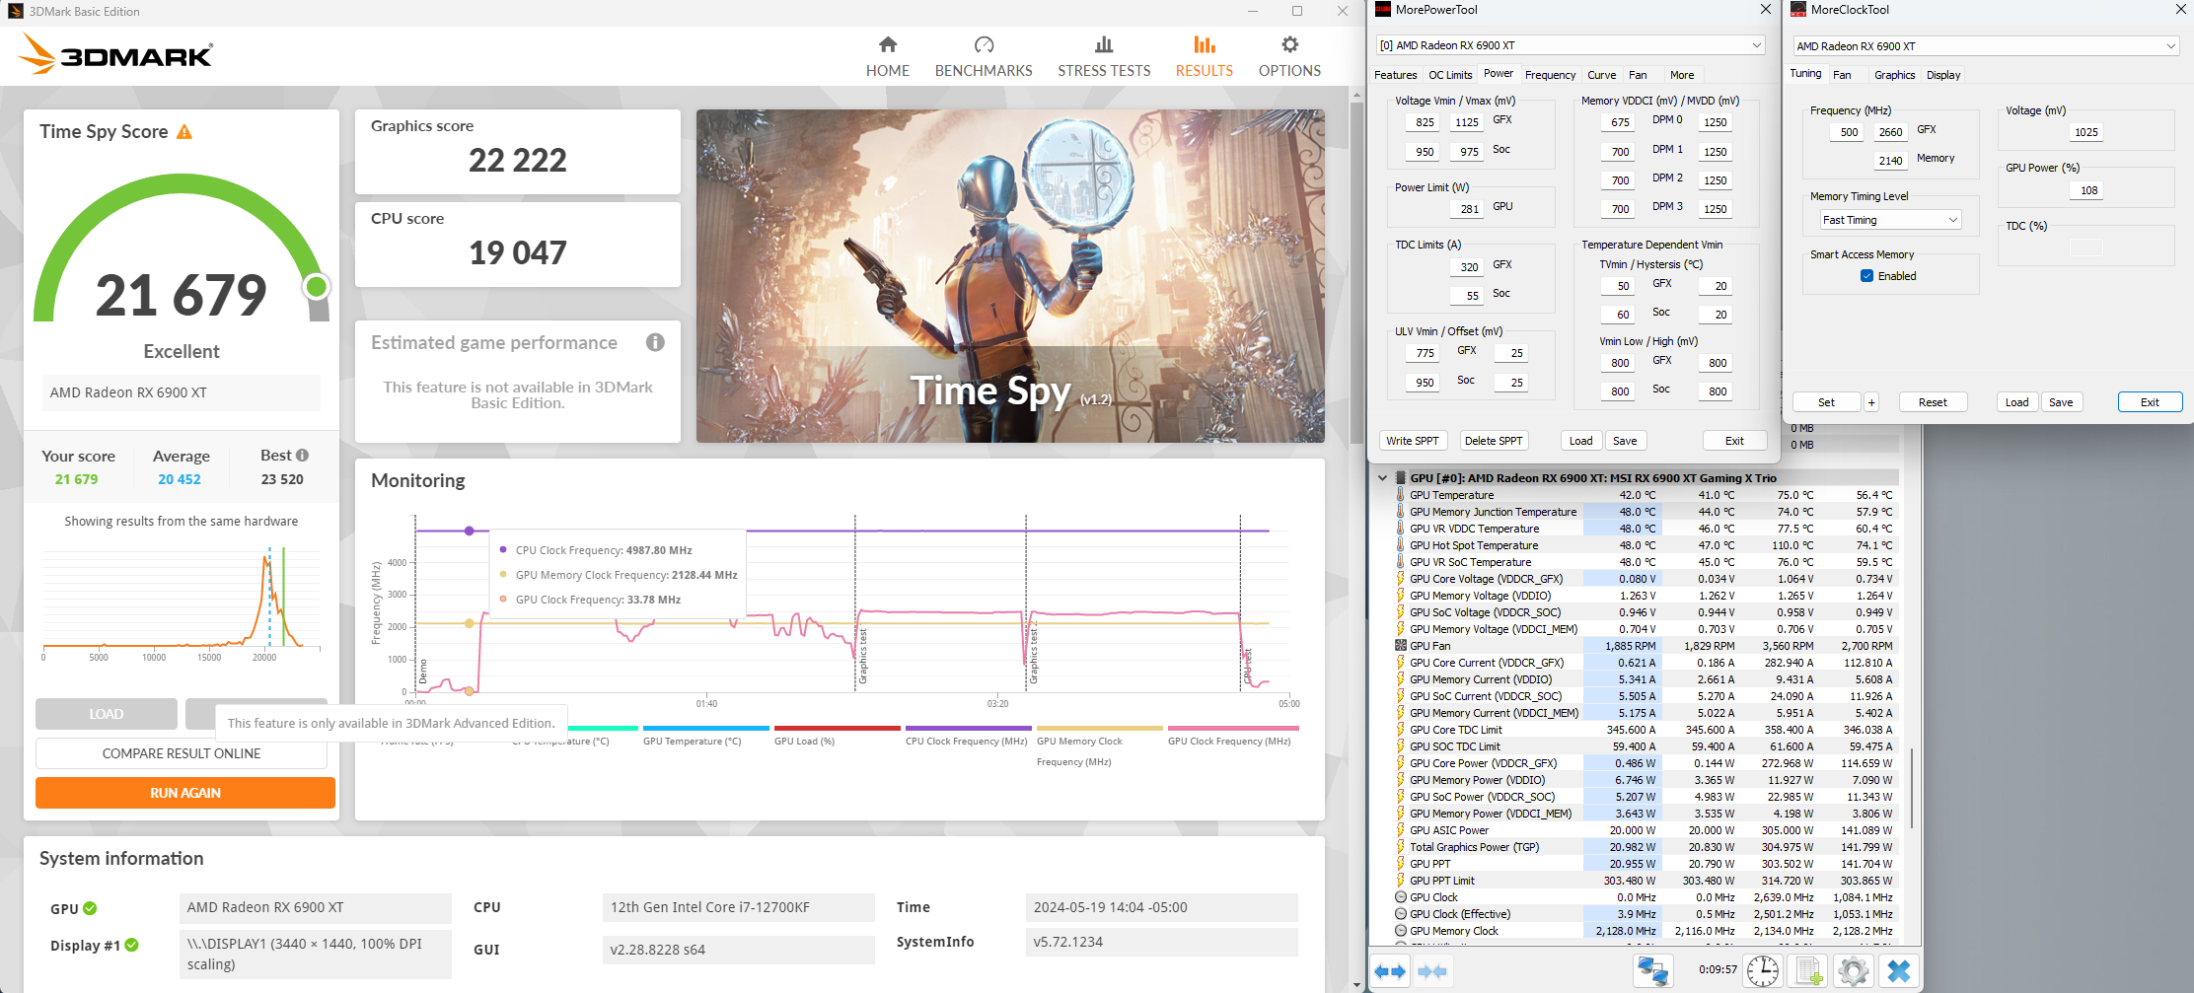Click the clock icon next to the 0:09:57 timer

click(1762, 971)
